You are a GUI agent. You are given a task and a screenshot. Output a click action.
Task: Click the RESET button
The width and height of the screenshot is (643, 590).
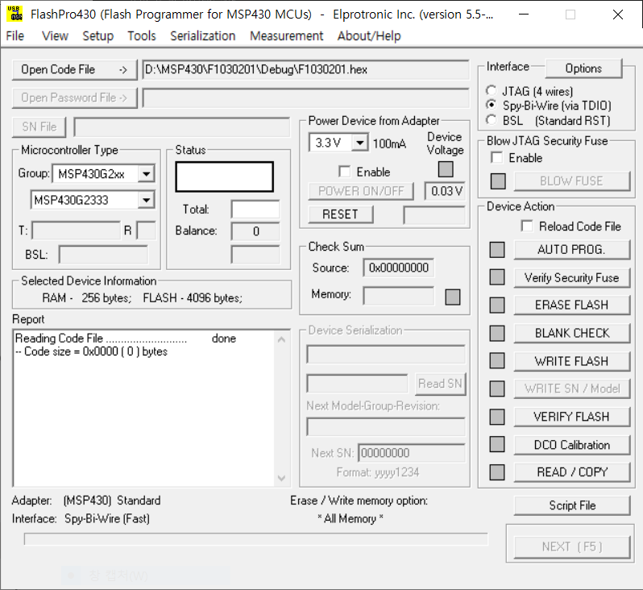click(340, 214)
